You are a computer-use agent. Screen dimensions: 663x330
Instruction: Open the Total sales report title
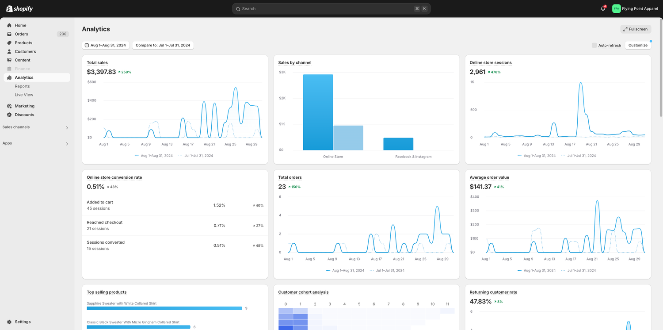point(97,63)
